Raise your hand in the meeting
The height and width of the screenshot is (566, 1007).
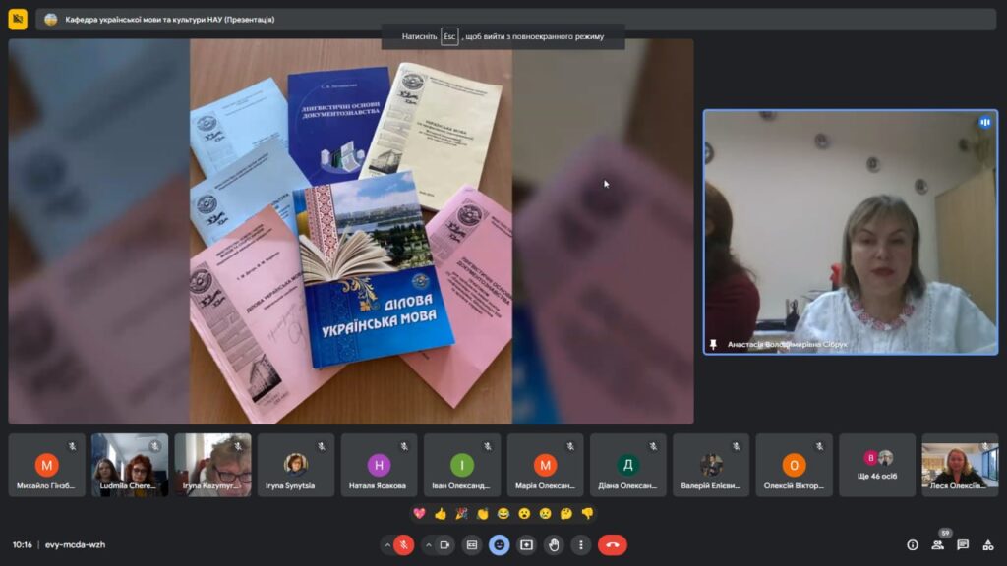[554, 544]
